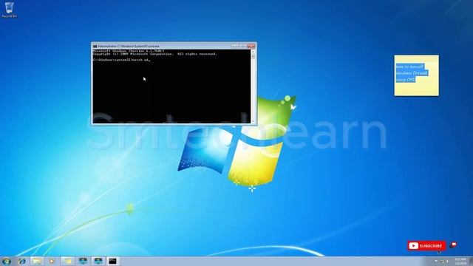
Task: Click the system tray clock
Action: click(460, 261)
